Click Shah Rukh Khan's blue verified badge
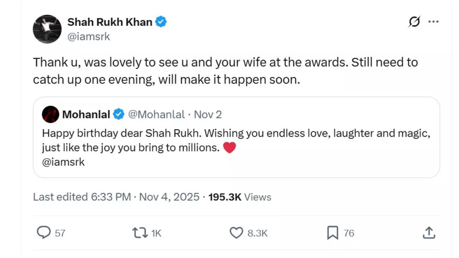459x258 pixels. click(161, 22)
